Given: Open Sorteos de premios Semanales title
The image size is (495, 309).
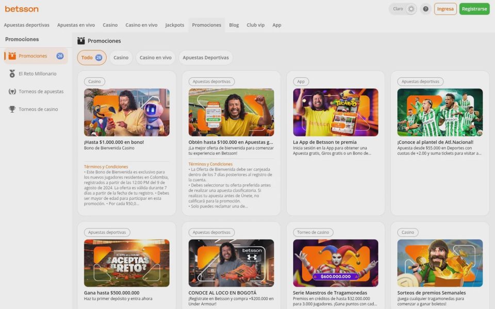Looking at the screenshot, I should pyautogui.click(x=432, y=293).
